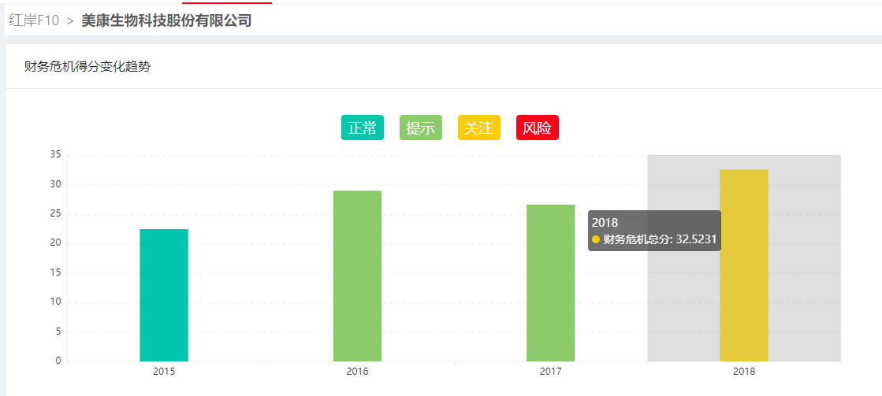882x396 pixels.
Task: Click the yellow dot in the tooltip
Action: [596, 239]
